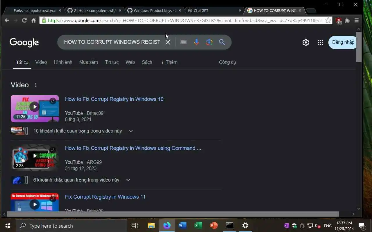Open the Command Prompt taskbar icon

pyautogui.click(x=230, y=226)
